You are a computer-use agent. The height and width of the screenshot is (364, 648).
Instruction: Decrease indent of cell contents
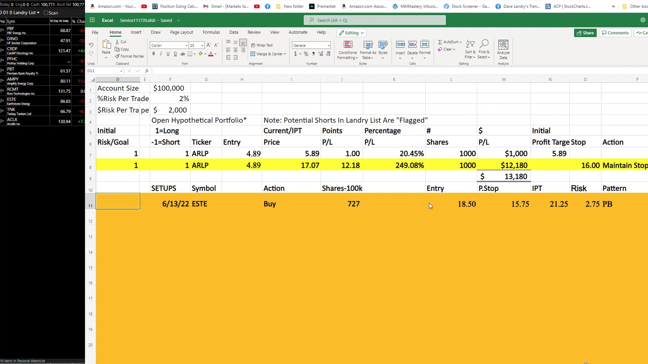coord(228,57)
